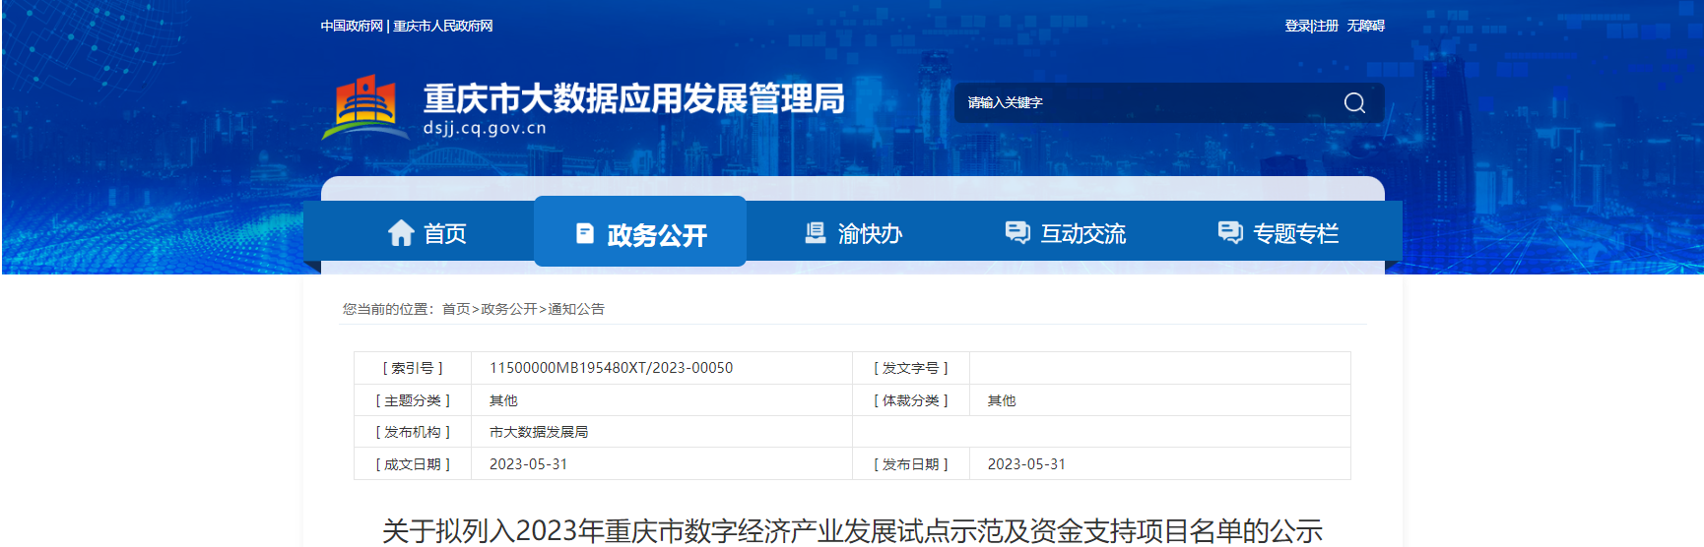This screenshot has height=547, width=1704.
Task: Click the Chongqing government emblem logo
Action: (x=365, y=105)
